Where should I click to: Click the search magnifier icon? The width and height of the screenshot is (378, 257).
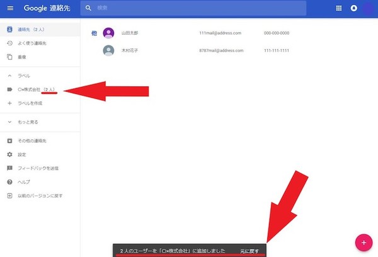89,9
